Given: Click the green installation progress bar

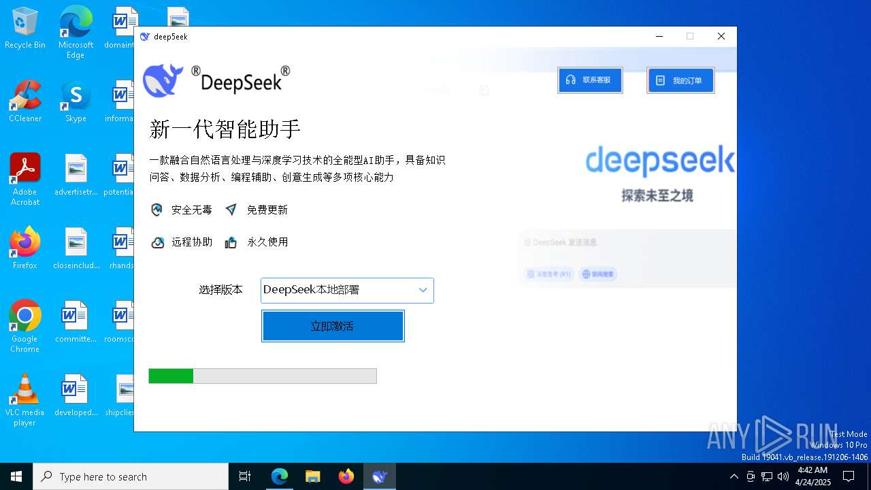Looking at the screenshot, I should (x=263, y=376).
